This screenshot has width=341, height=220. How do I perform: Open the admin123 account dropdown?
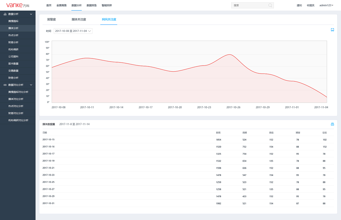pyautogui.click(x=326, y=5)
